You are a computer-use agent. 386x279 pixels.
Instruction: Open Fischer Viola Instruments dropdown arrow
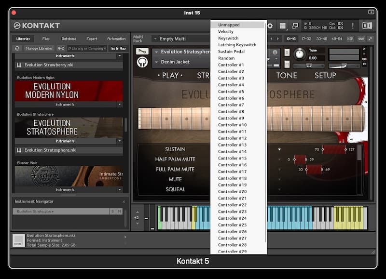pos(119,189)
